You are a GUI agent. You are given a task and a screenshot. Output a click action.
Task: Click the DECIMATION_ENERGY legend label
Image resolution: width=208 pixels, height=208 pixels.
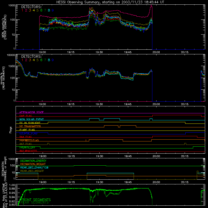(x=33, y=161)
